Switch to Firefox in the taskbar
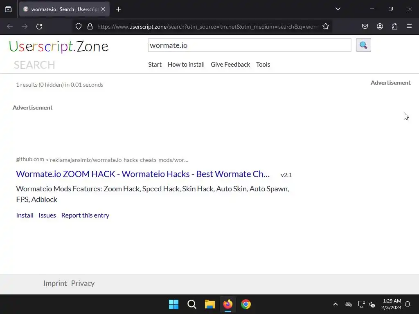 click(x=228, y=304)
